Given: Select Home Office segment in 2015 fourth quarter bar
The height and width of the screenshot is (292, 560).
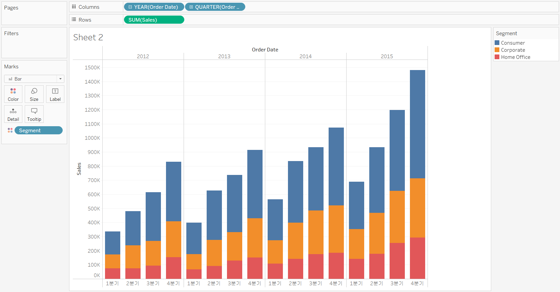Looking at the screenshot, I should pyautogui.click(x=417, y=258).
